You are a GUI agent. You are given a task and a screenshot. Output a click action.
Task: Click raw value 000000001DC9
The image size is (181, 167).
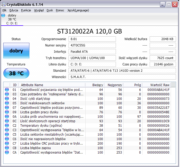coord(158,121)
